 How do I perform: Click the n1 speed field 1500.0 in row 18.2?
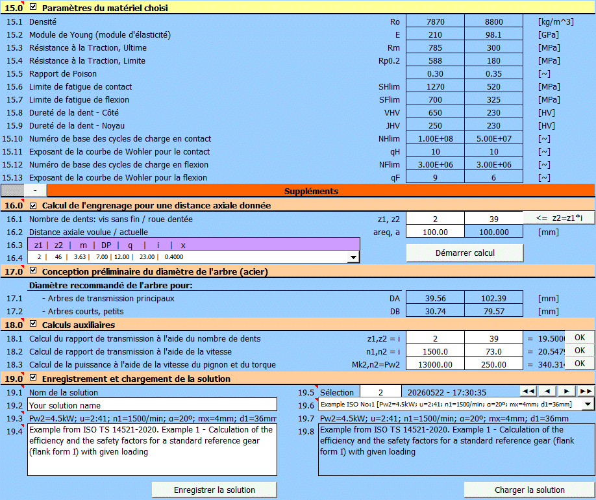435,351
